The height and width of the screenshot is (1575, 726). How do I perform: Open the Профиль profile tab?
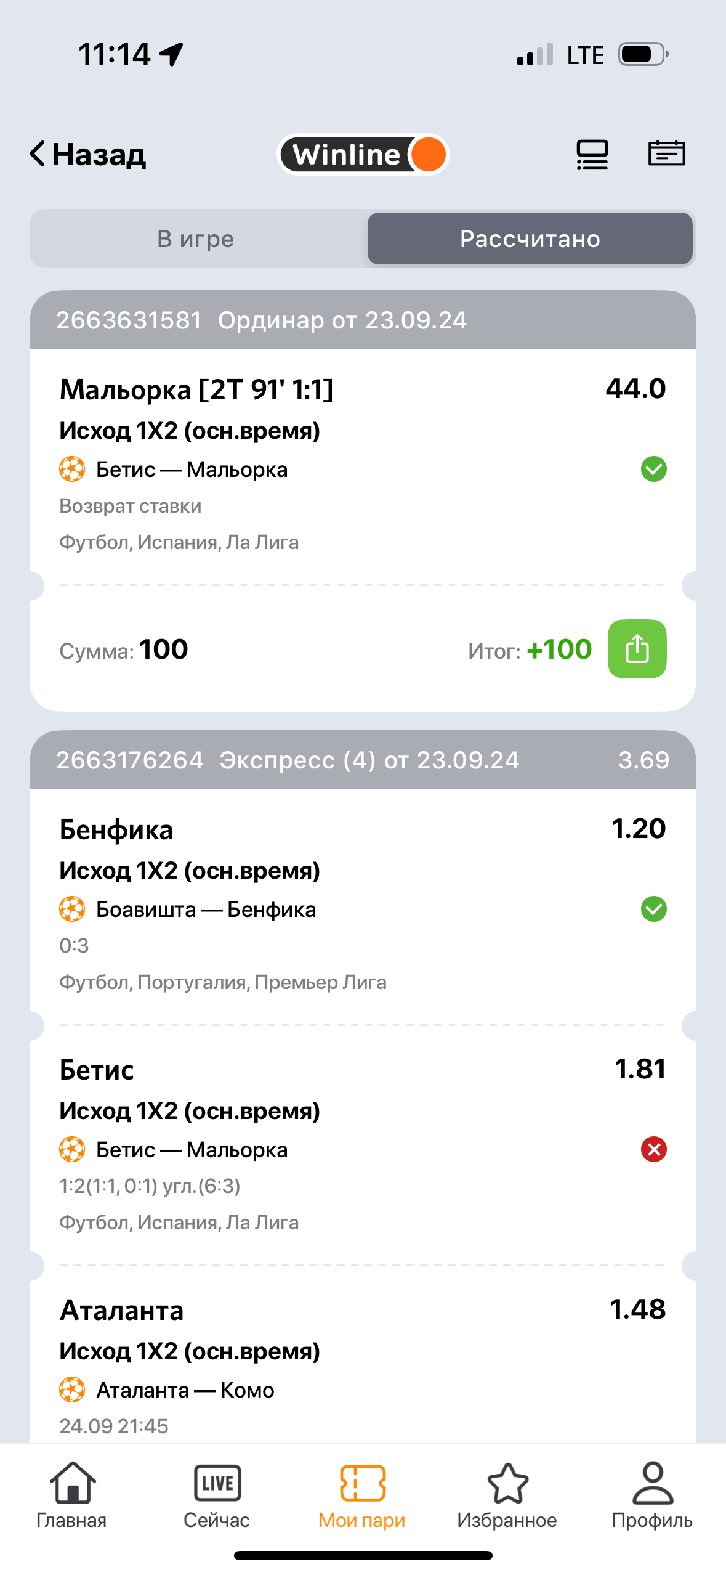[652, 1494]
